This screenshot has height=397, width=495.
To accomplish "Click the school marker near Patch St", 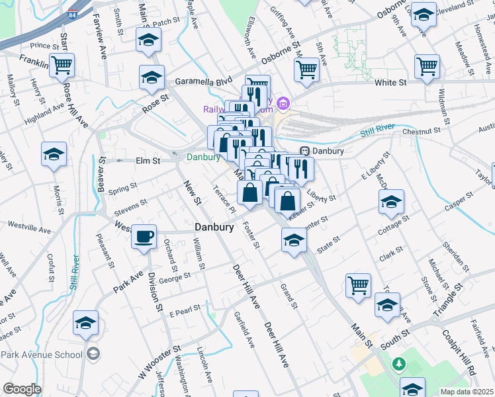I will point(148,42).
